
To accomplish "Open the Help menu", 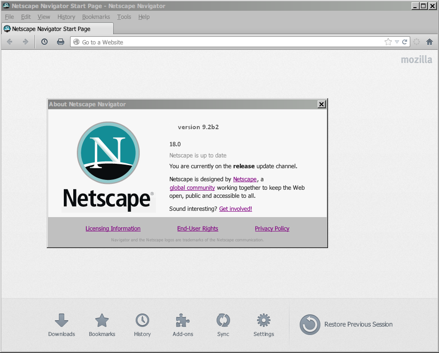I will tap(144, 17).
